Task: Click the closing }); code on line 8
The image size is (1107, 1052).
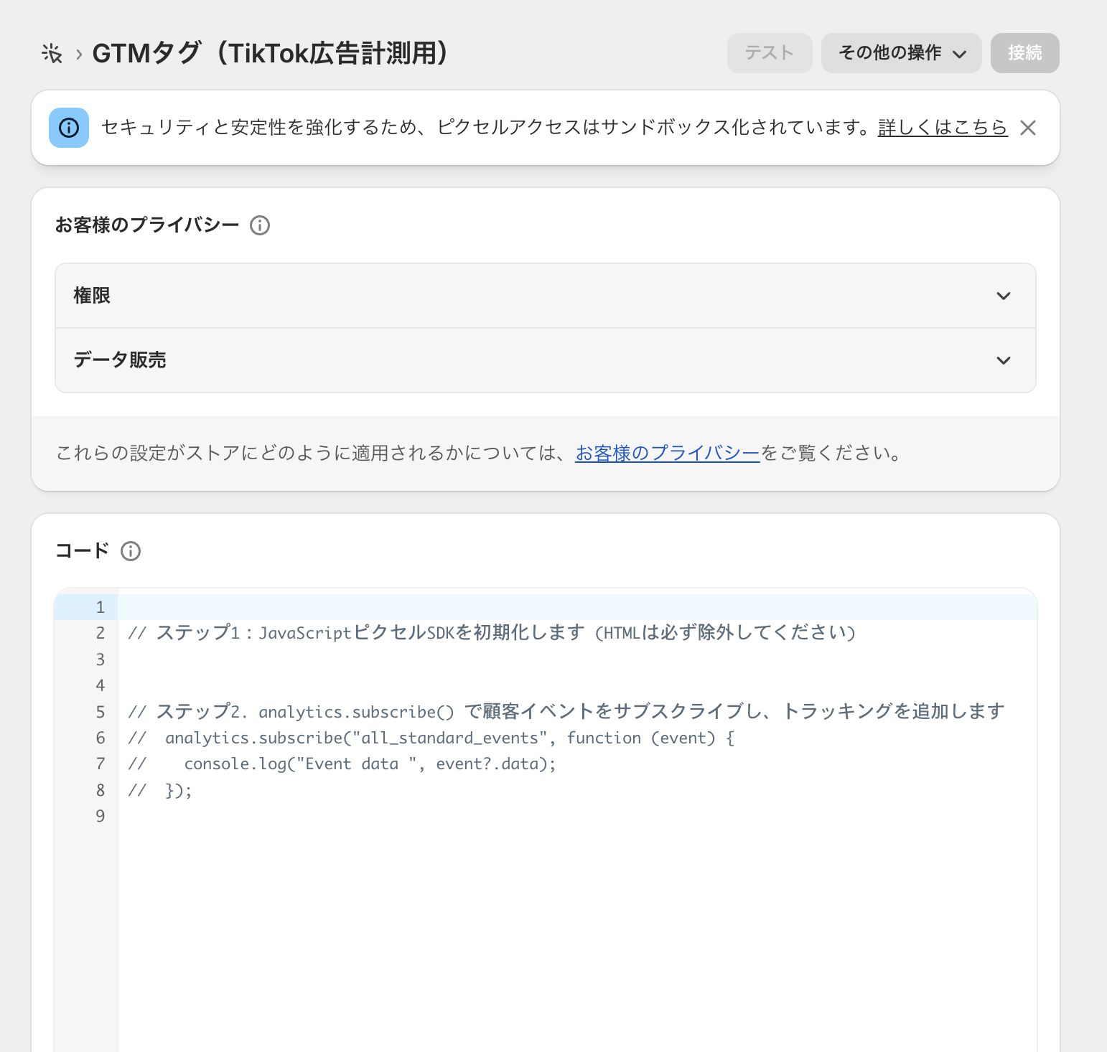Action: (160, 790)
